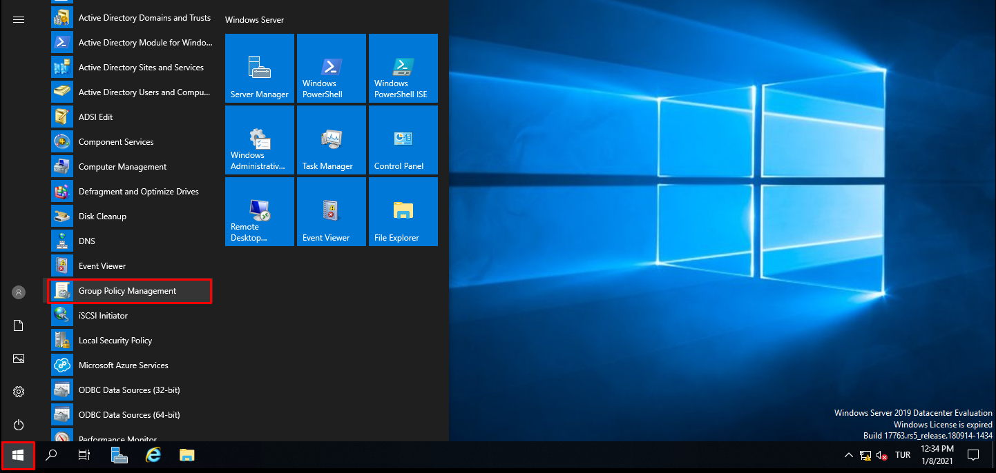Open Microsoft Azure Services
This screenshot has width=996, height=473.
pos(131,365)
